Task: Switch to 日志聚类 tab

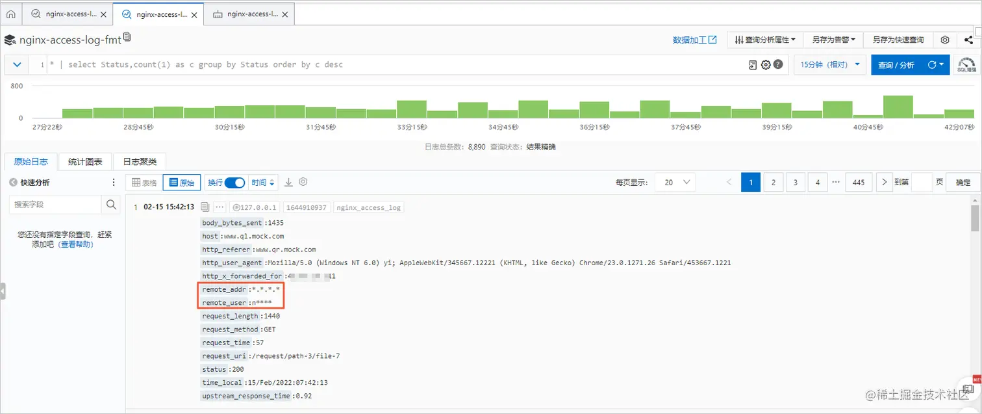Action: click(140, 161)
